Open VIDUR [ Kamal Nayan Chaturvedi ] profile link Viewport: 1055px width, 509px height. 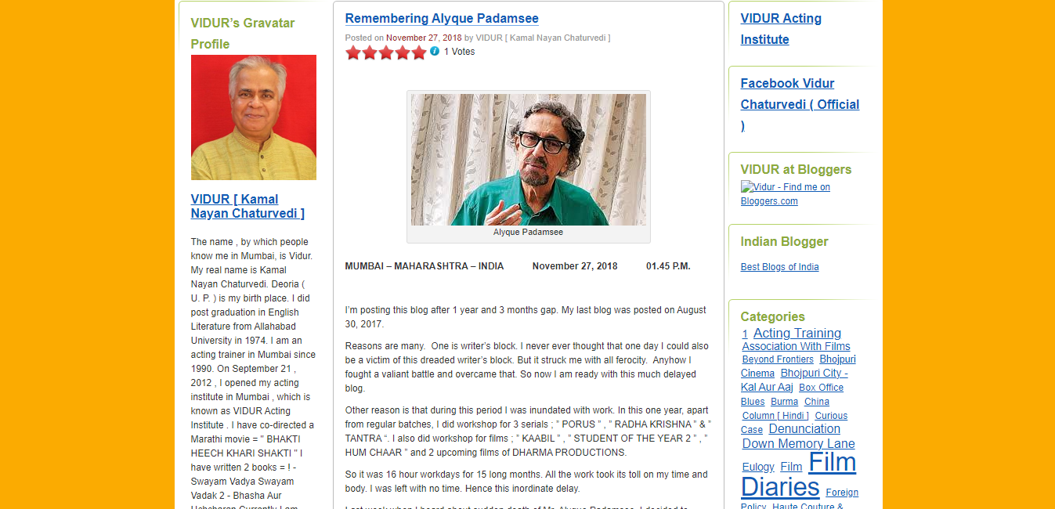[247, 206]
